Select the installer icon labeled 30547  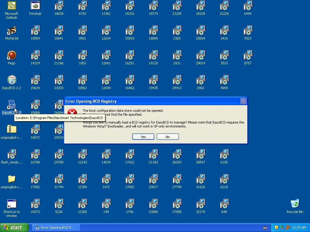coord(200,154)
